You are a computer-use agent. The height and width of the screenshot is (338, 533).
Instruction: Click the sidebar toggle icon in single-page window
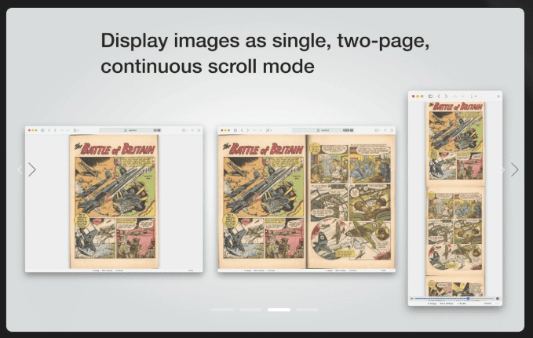[42, 130]
